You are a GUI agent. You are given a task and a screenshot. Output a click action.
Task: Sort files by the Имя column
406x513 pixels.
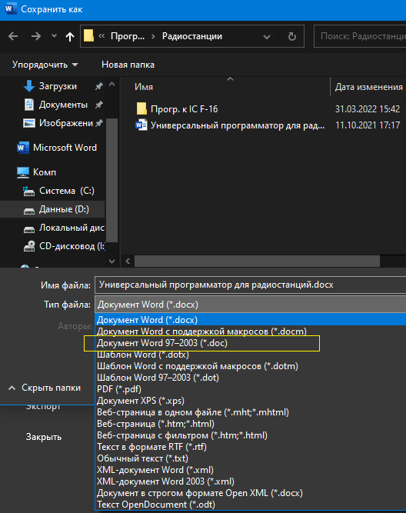click(x=144, y=87)
